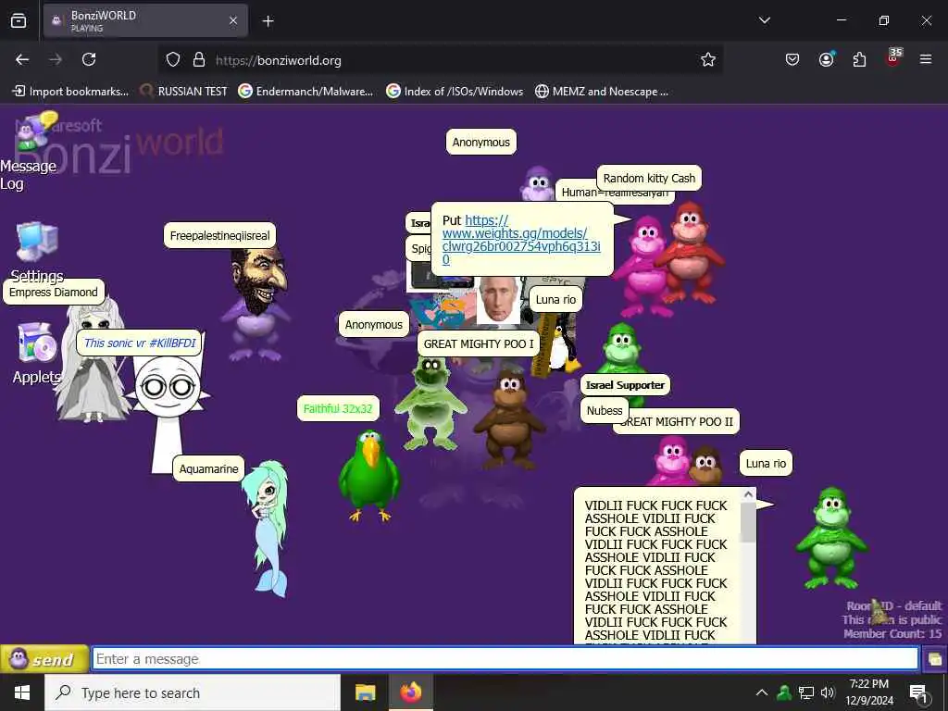Click the green parrot Faithful 32x32

tap(368, 475)
